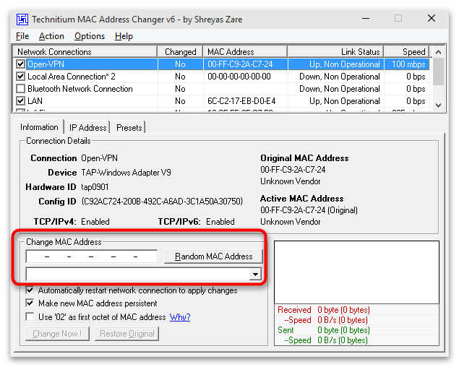
Task: Switch to the Information tab
Action: pos(39,127)
